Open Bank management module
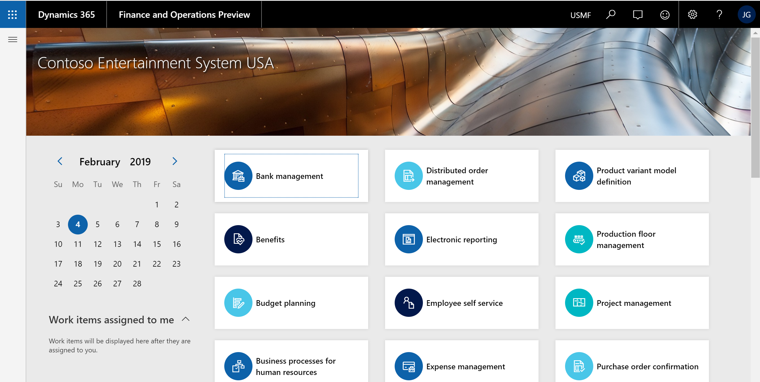This screenshot has height=382, width=760. [291, 176]
